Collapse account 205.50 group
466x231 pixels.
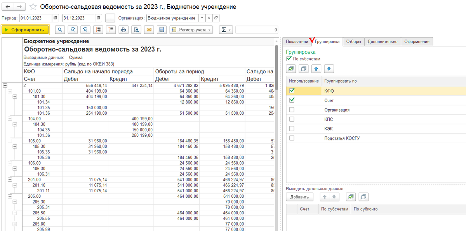click(x=15, y=213)
